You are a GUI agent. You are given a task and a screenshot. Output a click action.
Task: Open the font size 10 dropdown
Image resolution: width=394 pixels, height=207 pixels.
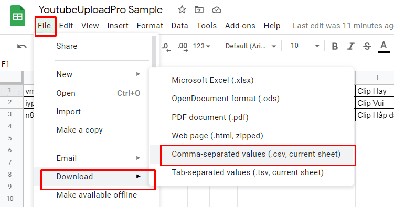point(305,46)
